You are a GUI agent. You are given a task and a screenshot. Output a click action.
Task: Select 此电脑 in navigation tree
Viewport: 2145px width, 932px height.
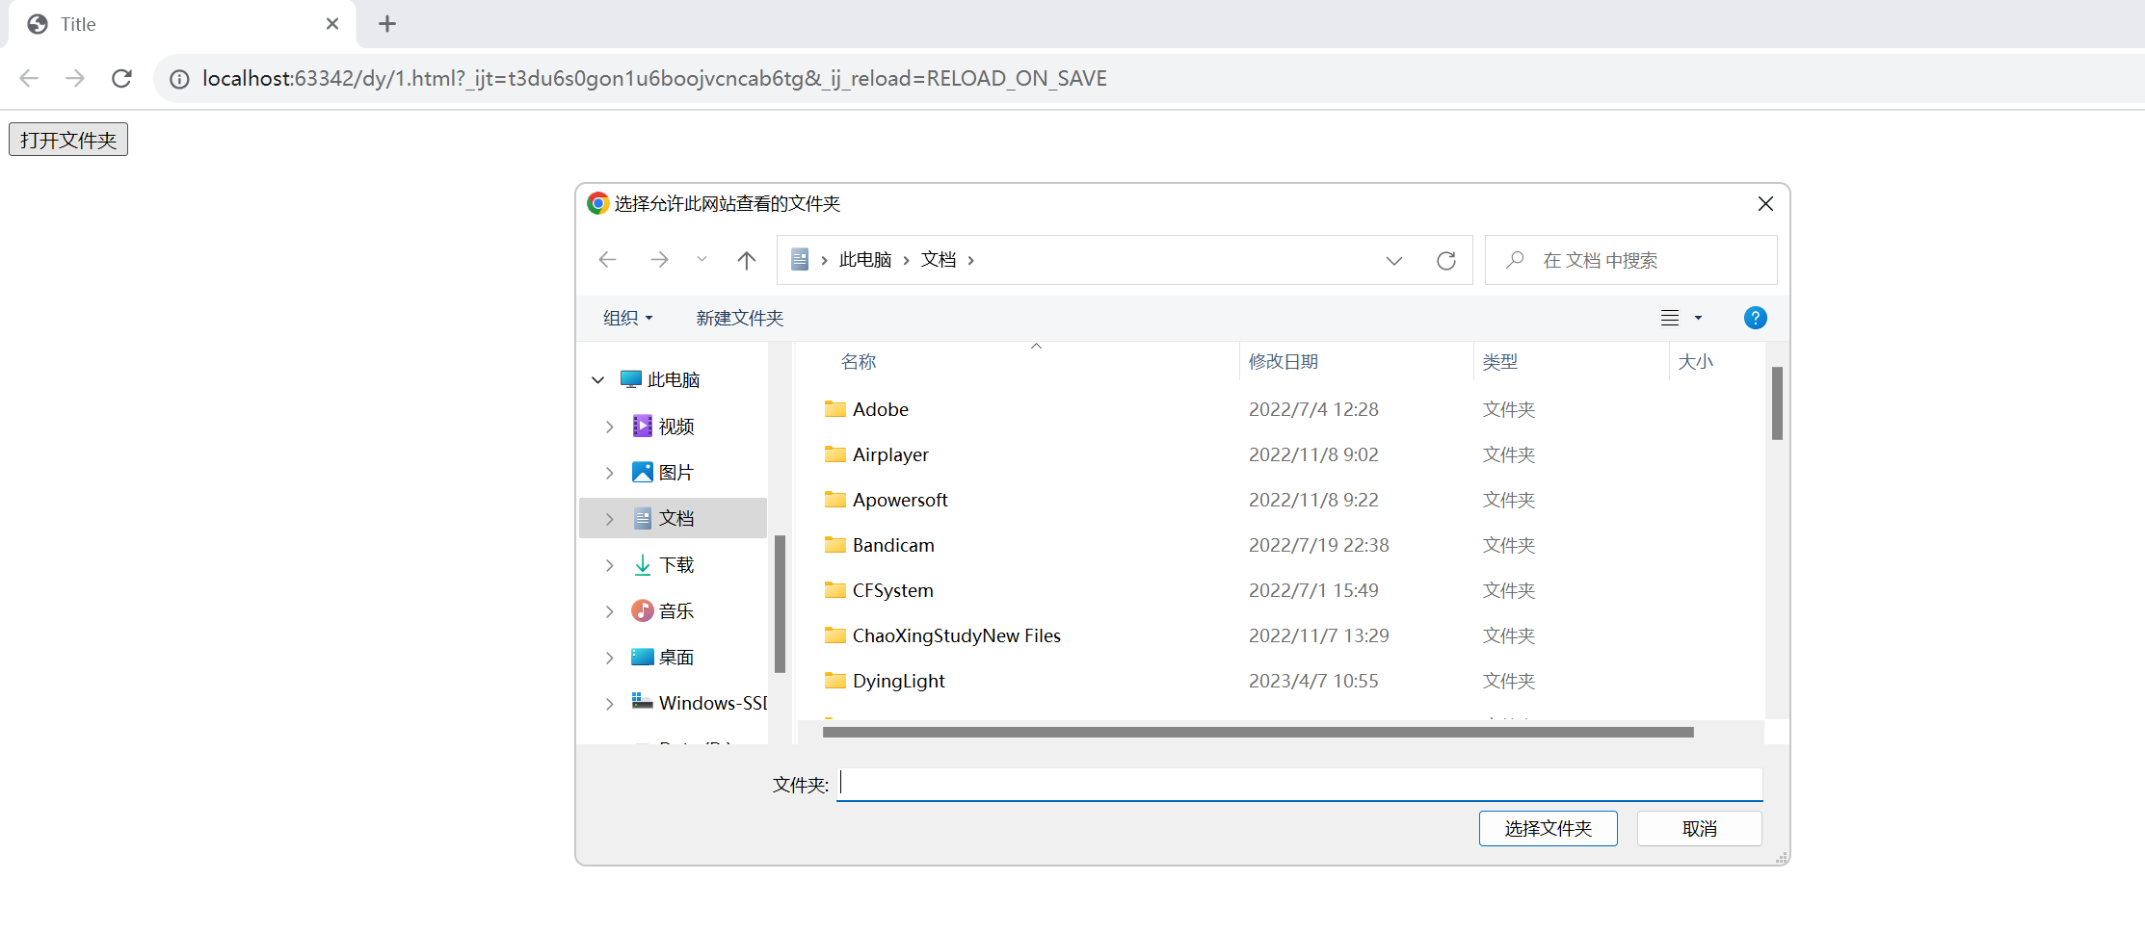pyautogui.click(x=674, y=379)
